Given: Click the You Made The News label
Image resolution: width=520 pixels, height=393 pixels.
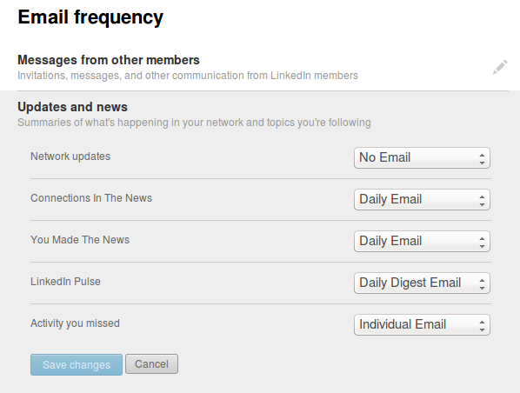Looking at the screenshot, I should pos(80,240).
